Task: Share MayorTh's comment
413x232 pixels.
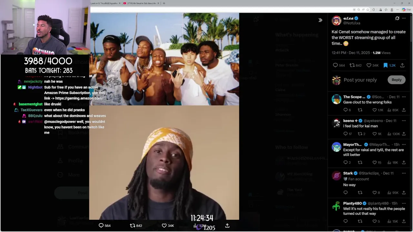Action: [404, 163]
